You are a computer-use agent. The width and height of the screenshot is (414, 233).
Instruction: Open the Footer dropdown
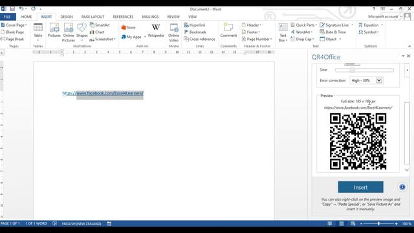point(251,32)
